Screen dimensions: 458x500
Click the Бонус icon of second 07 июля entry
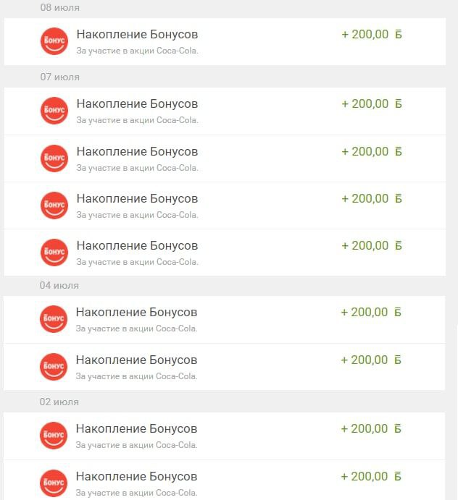tap(54, 158)
